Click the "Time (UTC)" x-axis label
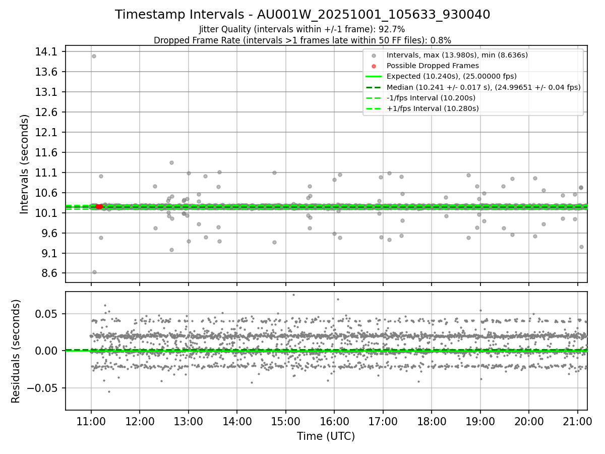Viewport: 605px width, 454px height. coord(326,436)
